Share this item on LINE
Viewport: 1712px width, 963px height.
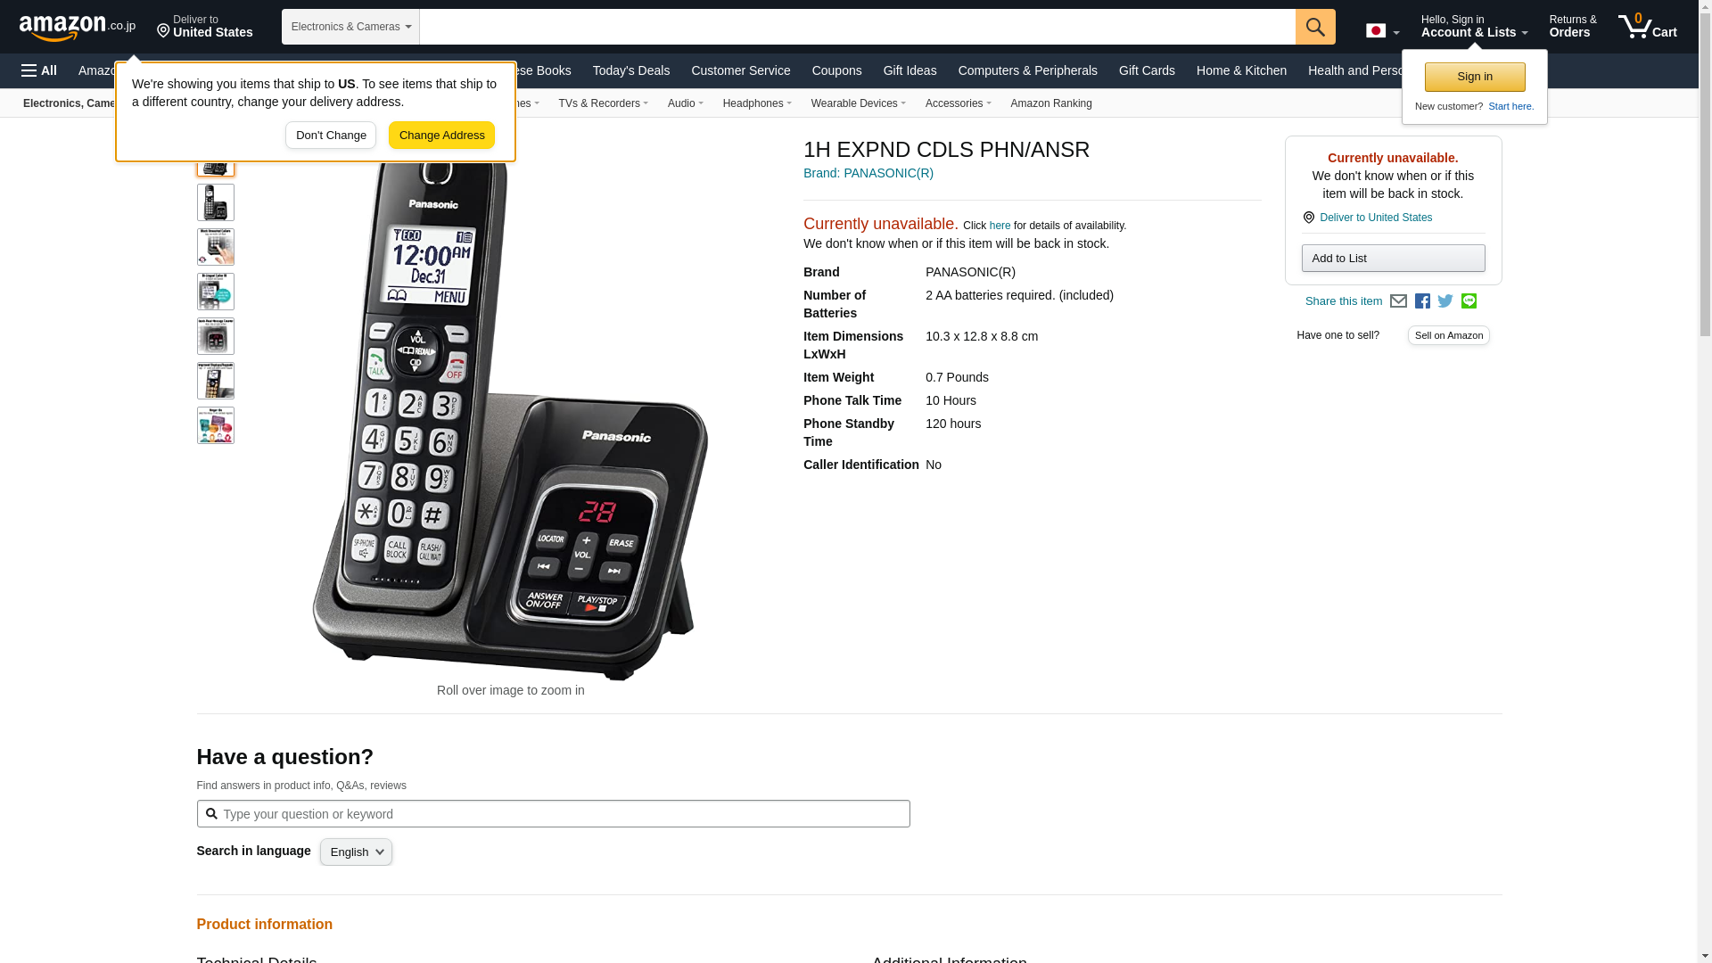[1469, 301]
